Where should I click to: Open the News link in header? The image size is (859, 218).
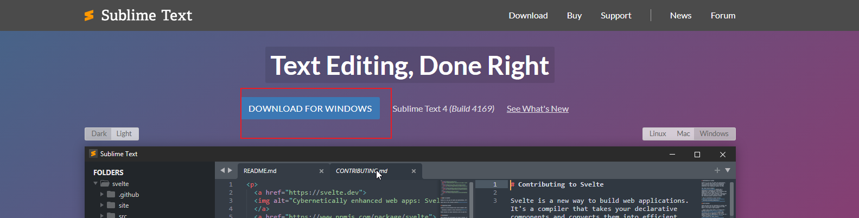(x=680, y=15)
